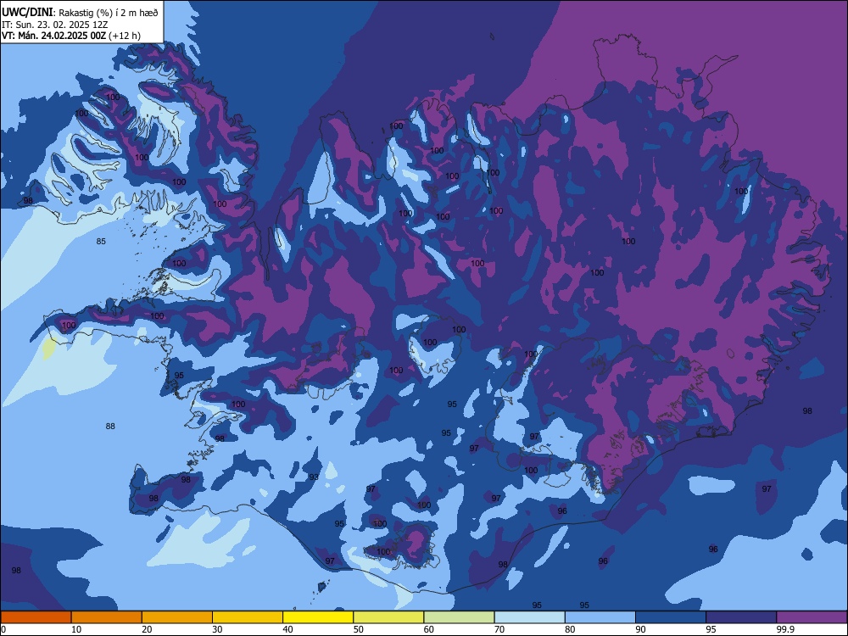Image resolution: width=848 pixels, height=636 pixels.
Task: Click the '85' humidity value on the map
Action: [101, 241]
